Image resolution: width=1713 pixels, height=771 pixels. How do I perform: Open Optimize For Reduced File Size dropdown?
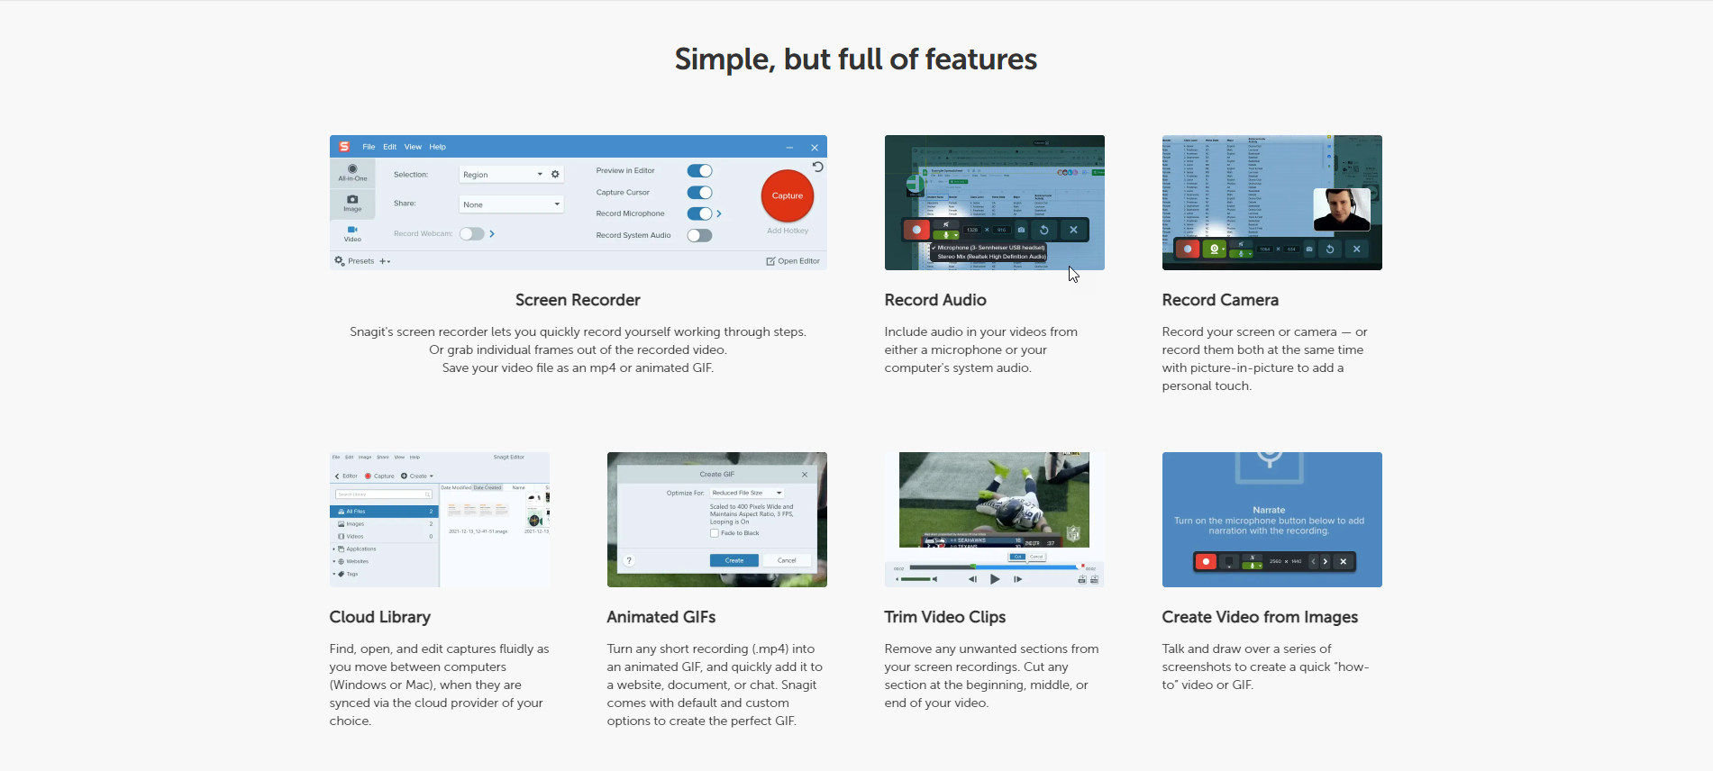tap(746, 493)
